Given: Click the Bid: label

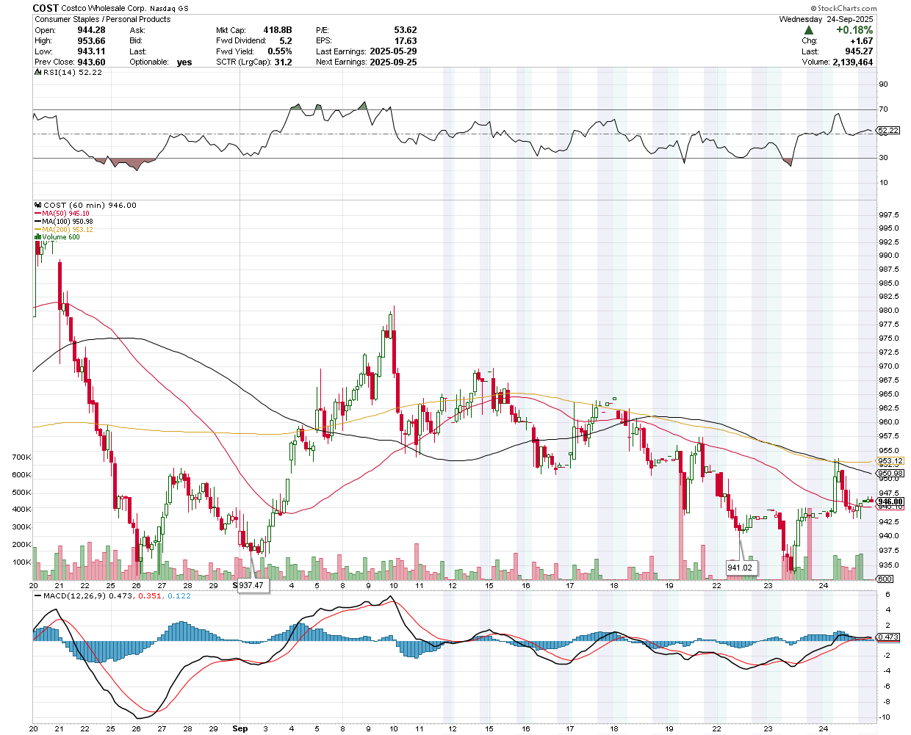Looking at the screenshot, I should pos(136,41).
